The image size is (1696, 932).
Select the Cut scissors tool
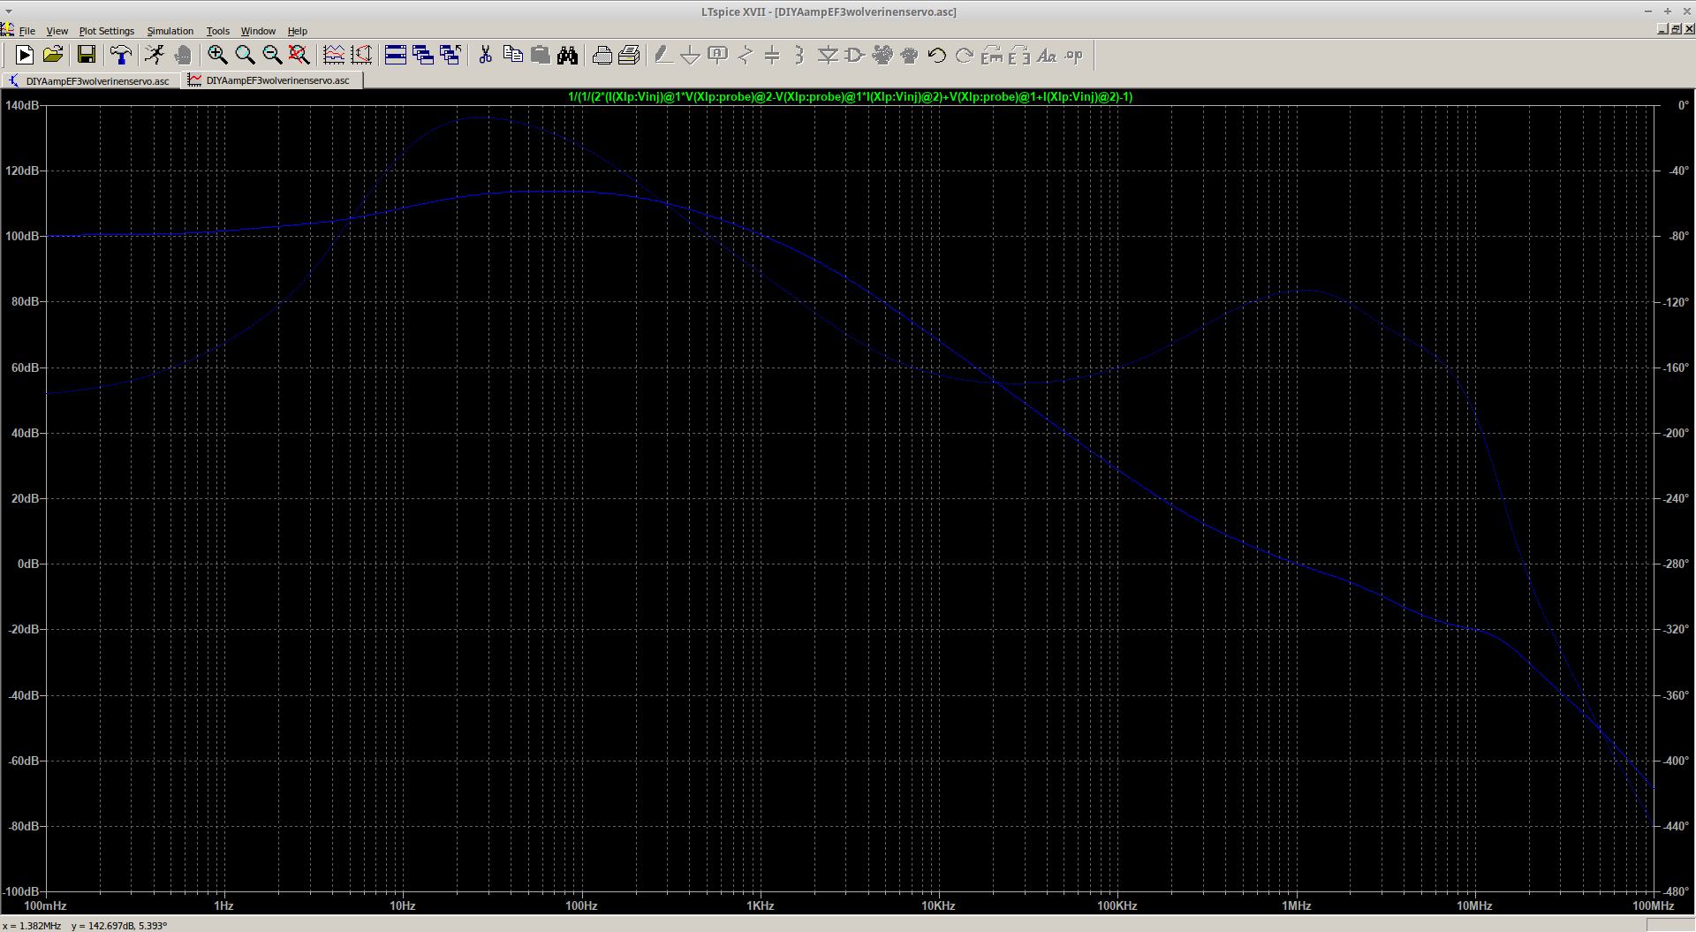(485, 56)
